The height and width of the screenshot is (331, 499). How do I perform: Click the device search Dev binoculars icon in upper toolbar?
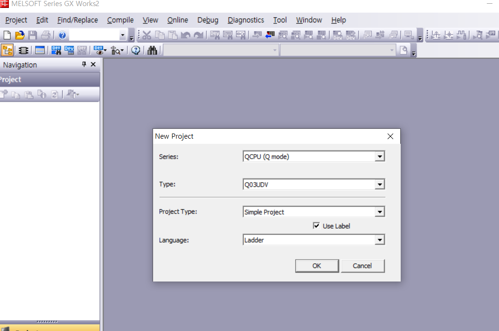click(x=215, y=35)
